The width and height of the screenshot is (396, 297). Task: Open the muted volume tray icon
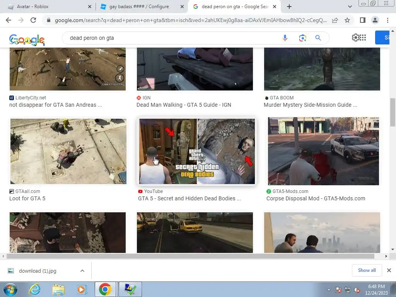pyautogui.click(x=357, y=290)
